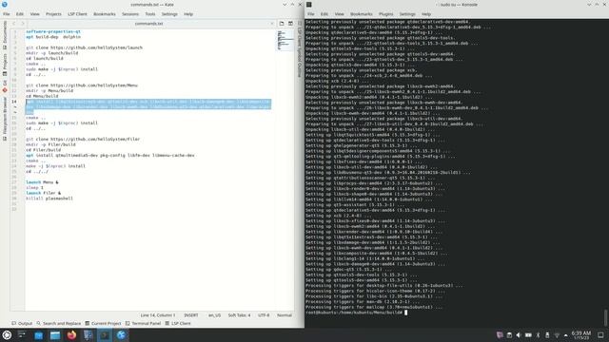Close the commands.txt tab

coord(272,24)
